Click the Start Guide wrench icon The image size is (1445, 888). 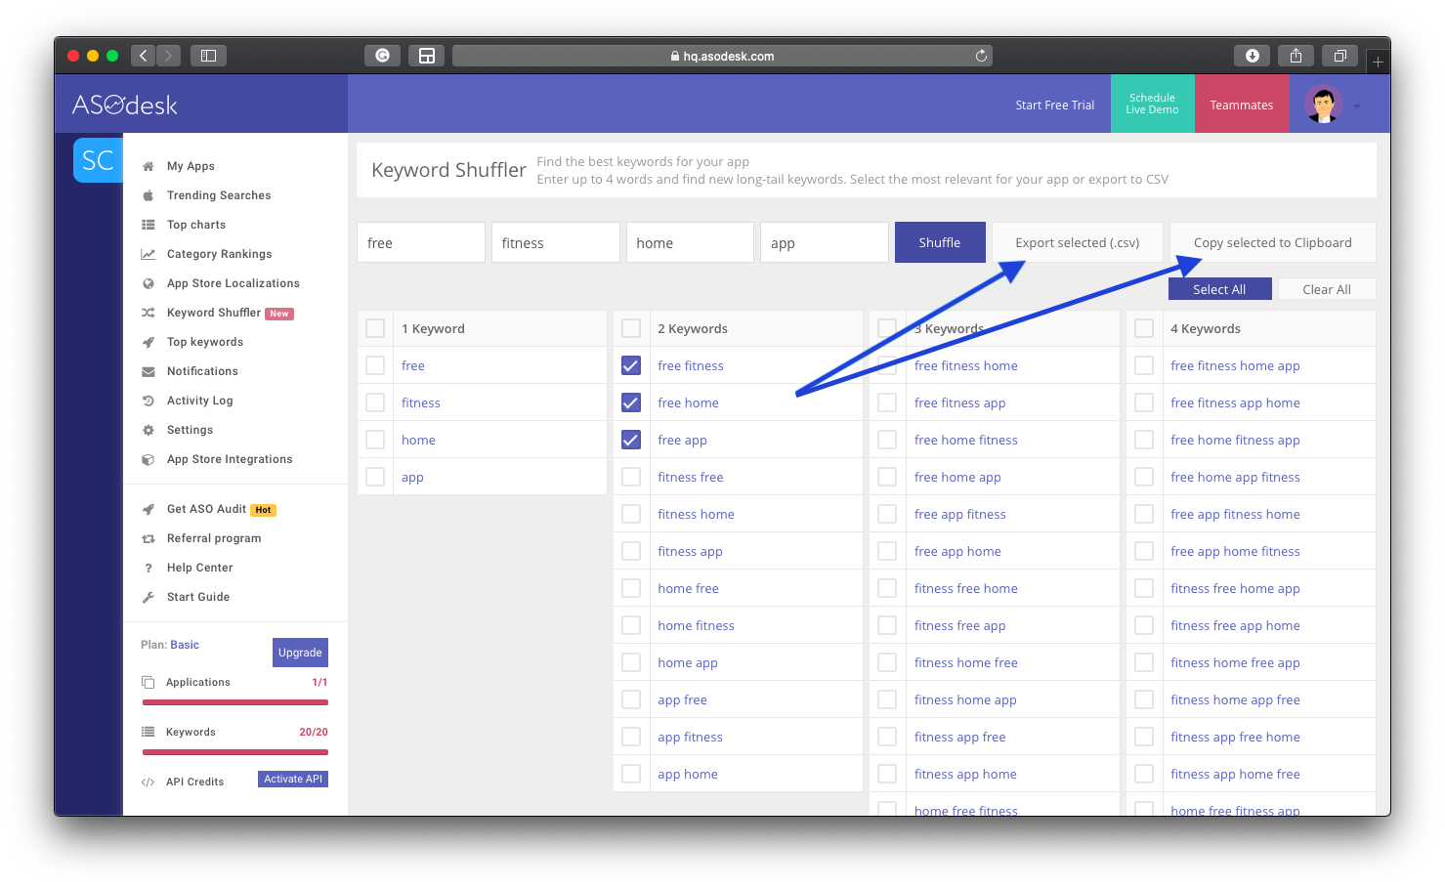(x=149, y=597)
